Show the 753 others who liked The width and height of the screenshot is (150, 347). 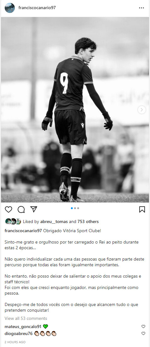88,221
